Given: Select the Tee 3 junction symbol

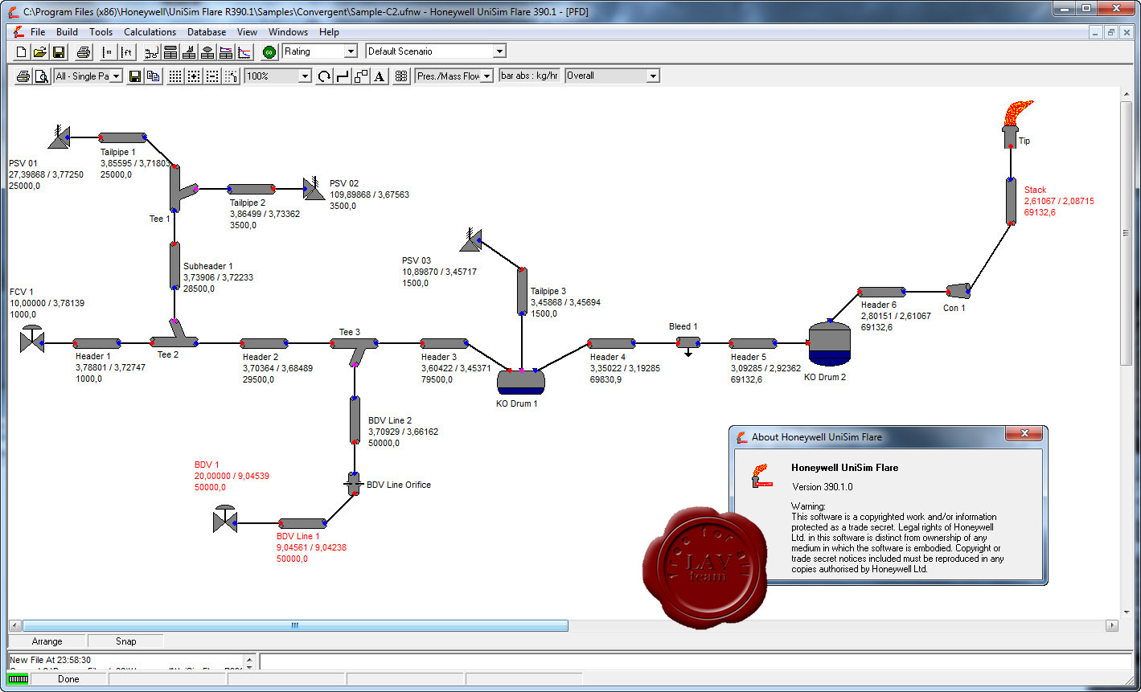Looking at the screenshot, I should [355, 350].
